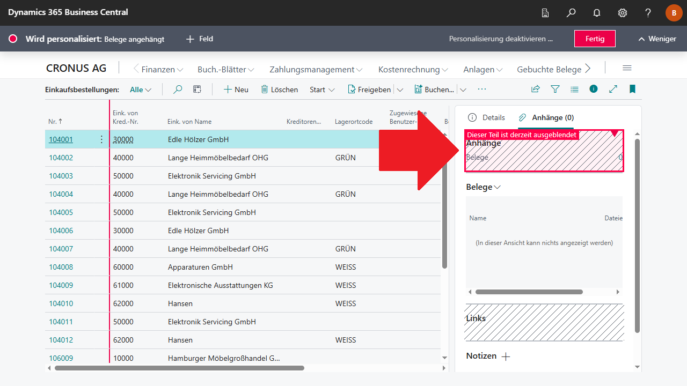Click the Eink. von Name column header
This screenshot has height=386, width=687.
189,122
